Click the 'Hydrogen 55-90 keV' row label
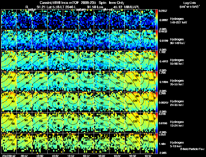Viewport: 206px width, 157px height. [177, 62]
